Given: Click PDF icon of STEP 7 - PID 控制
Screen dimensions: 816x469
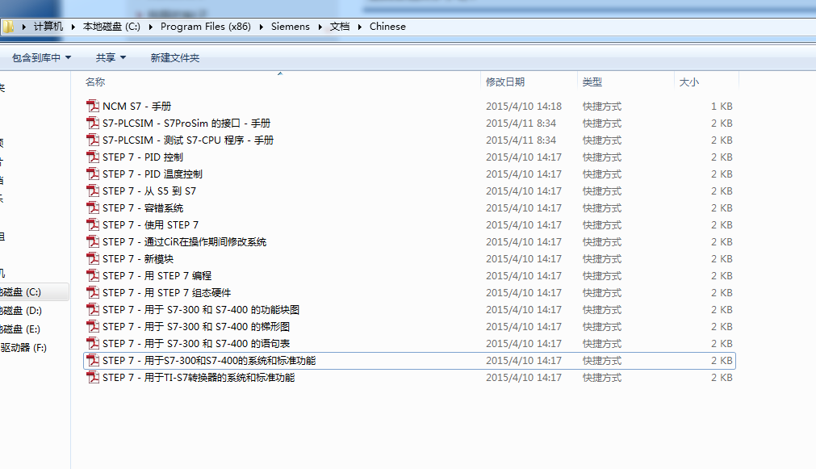Looking at the screenshot, I should click(x=93, y=157).
